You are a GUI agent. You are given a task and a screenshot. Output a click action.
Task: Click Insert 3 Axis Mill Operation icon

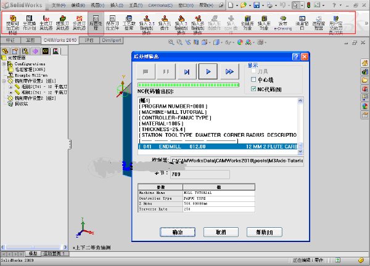tap(181, 25)
